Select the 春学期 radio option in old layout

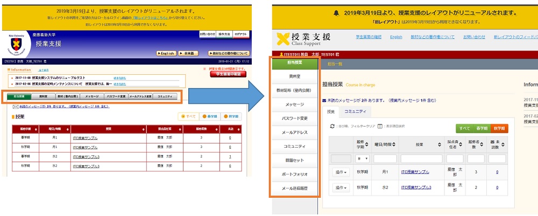205,116
